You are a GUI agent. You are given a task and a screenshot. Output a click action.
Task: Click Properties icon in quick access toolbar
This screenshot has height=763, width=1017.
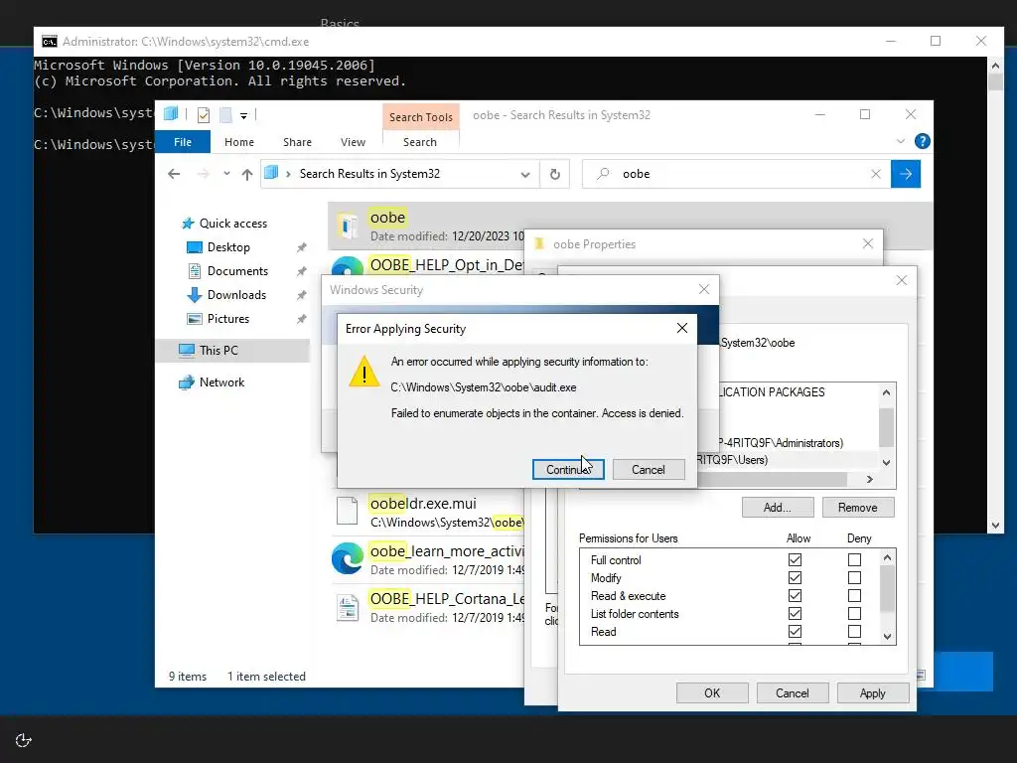click(203, 115)
